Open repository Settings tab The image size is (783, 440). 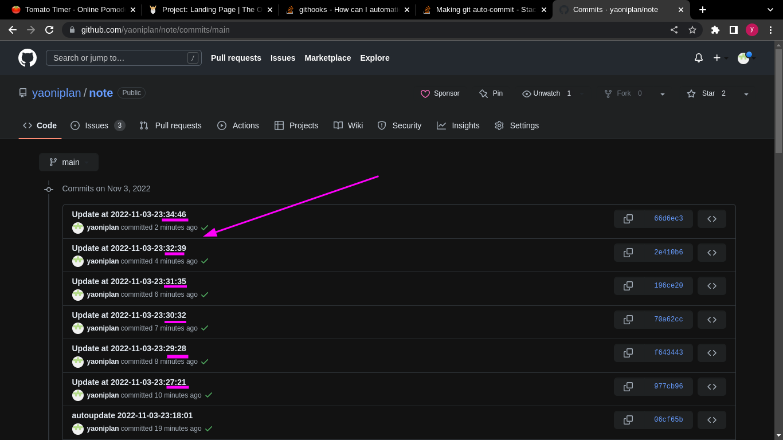pyautogui.click(x=517, y=125)
